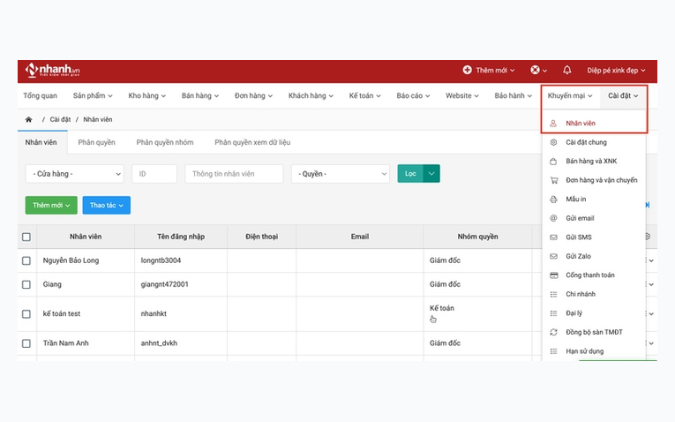Open the Sản phẩm menu
This screenshot has width=675, height=422.
[x=93, y=95]
